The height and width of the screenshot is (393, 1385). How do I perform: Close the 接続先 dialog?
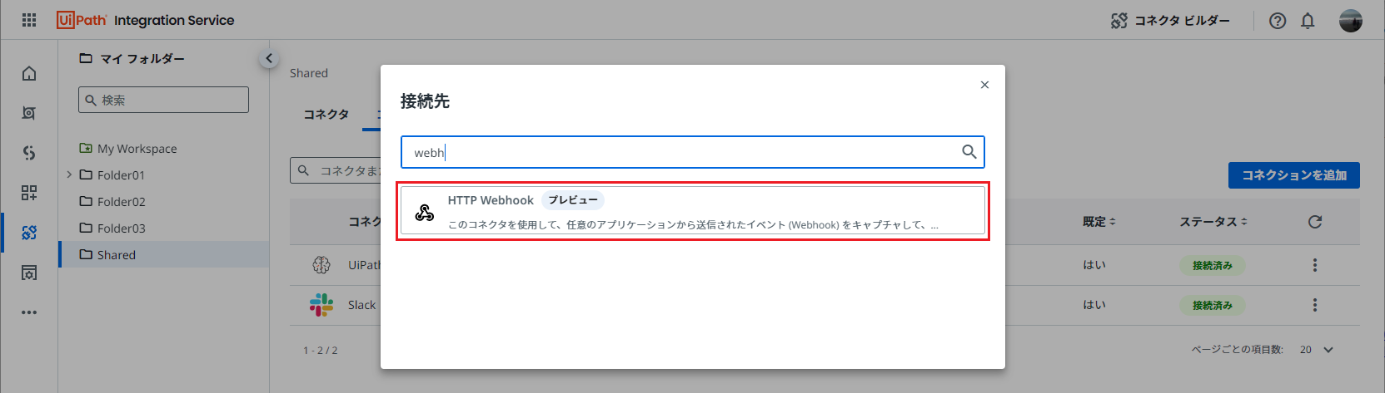click(984, 85)
